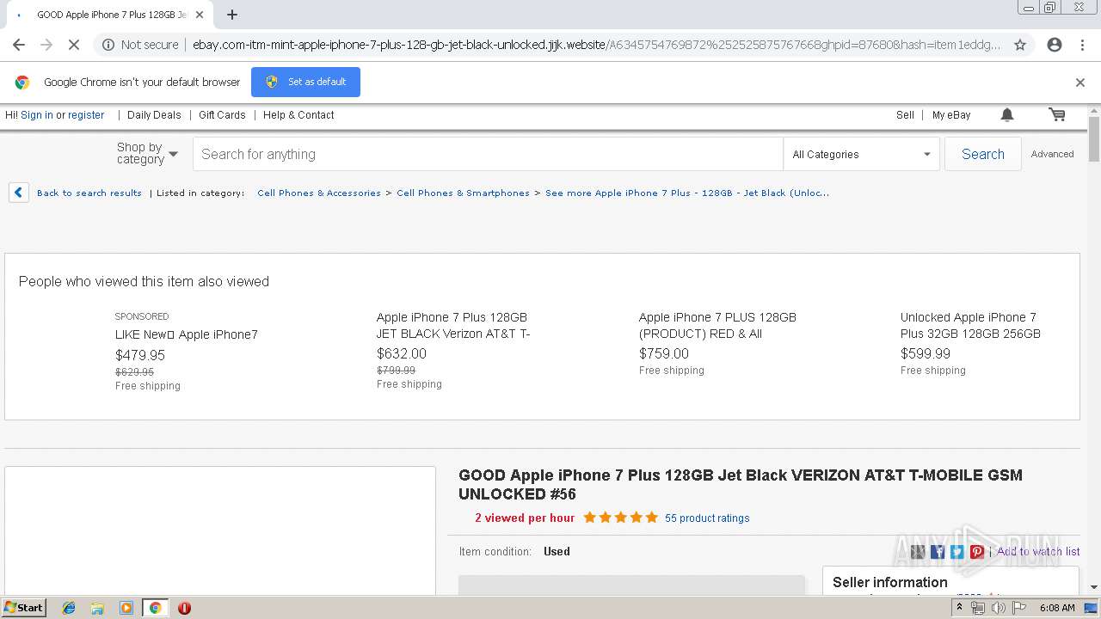The image size is (1101, 619).
Task: Click show desktop button
Action: tap(1091, 608)
